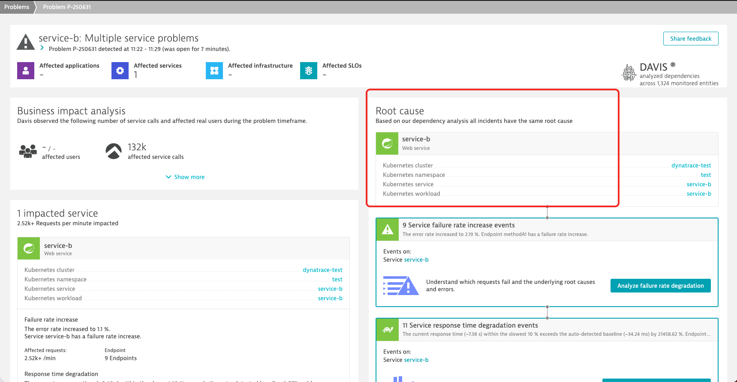Expand the problem details chevron under title
The width and height of the screenshot is (737, 382).
[x=42, y=48]
